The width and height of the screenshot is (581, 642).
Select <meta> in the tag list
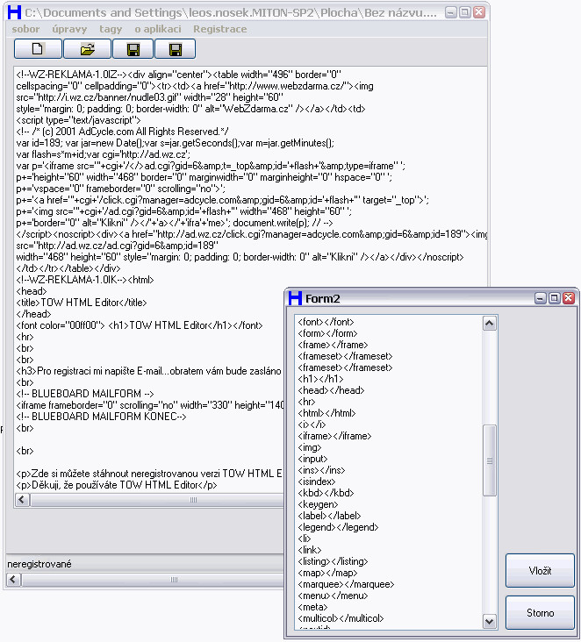coord(312,607)
